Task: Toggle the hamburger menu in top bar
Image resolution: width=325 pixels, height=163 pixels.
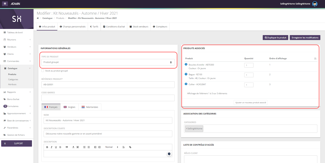Action: click(5, 4)
